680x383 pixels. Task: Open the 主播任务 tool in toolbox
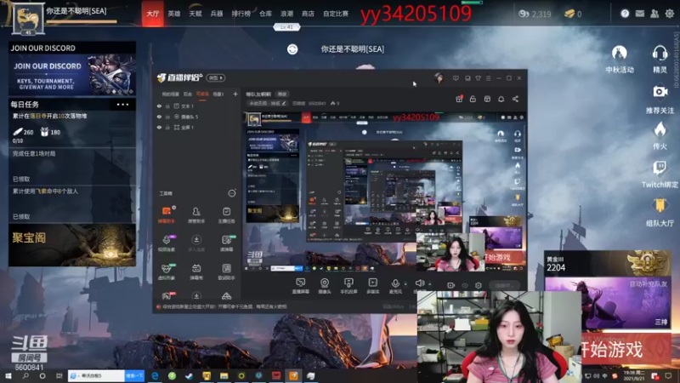tap(226, 215)
